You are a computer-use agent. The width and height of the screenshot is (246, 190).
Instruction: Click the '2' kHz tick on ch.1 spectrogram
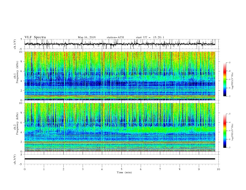(x=22, y=91)
